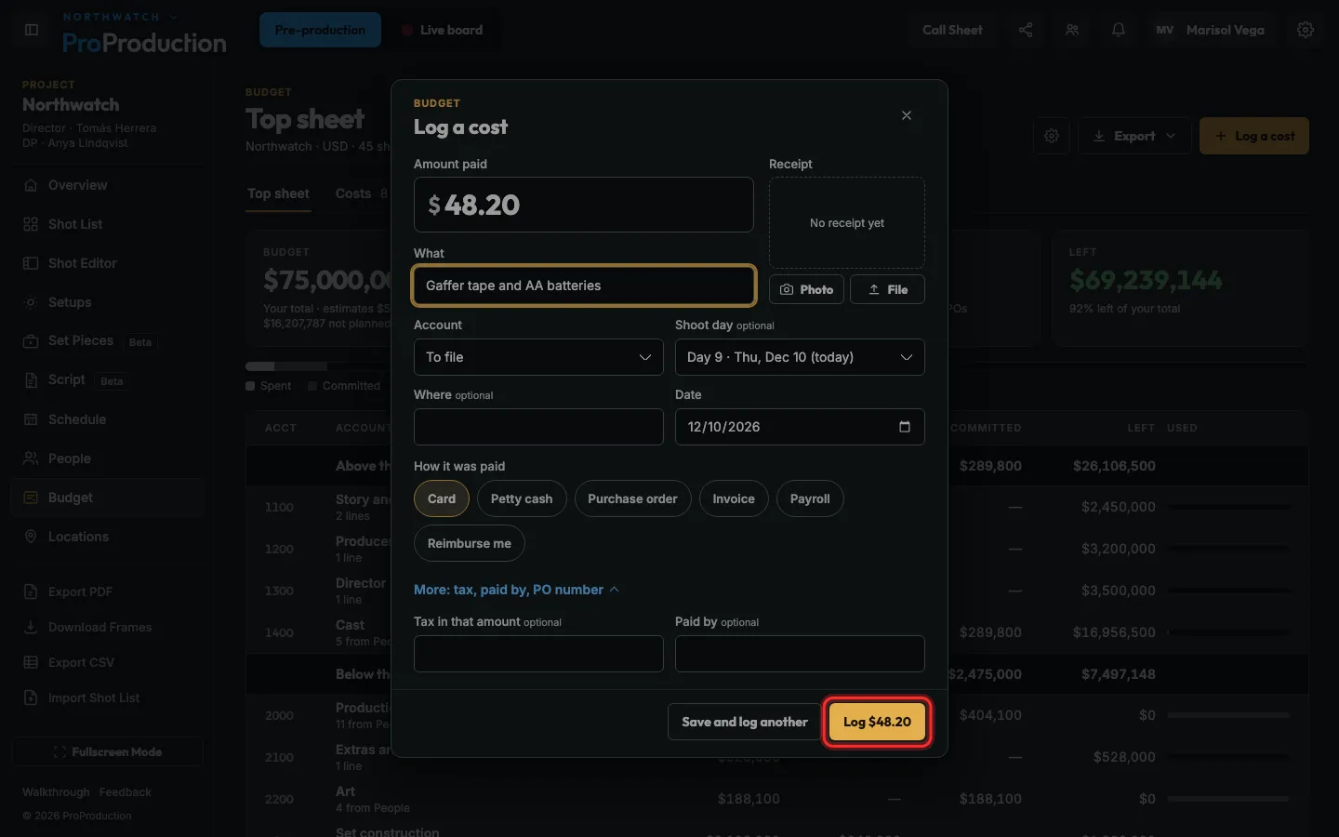This screenshot has height=837, width=1339.
Task: Click the $69,239,144 left amount
Action: [1146, 280]
